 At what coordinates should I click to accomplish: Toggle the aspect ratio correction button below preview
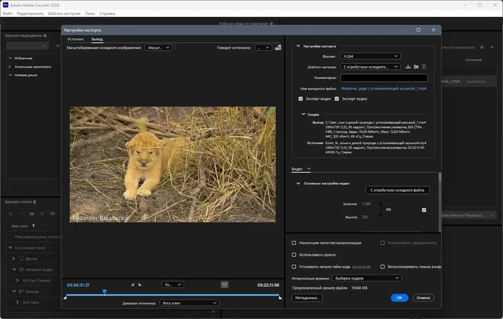click(224, 284)
